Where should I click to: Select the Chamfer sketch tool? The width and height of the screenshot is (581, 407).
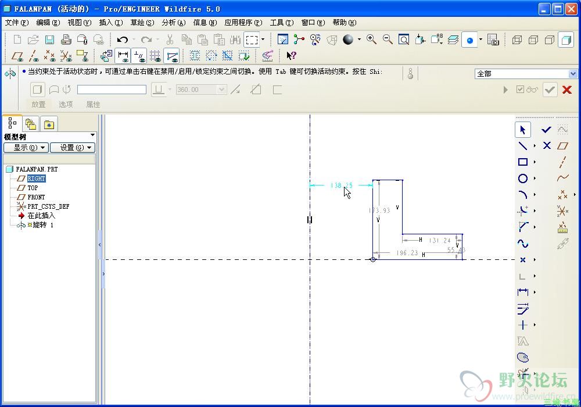click(x=522, y=227)
